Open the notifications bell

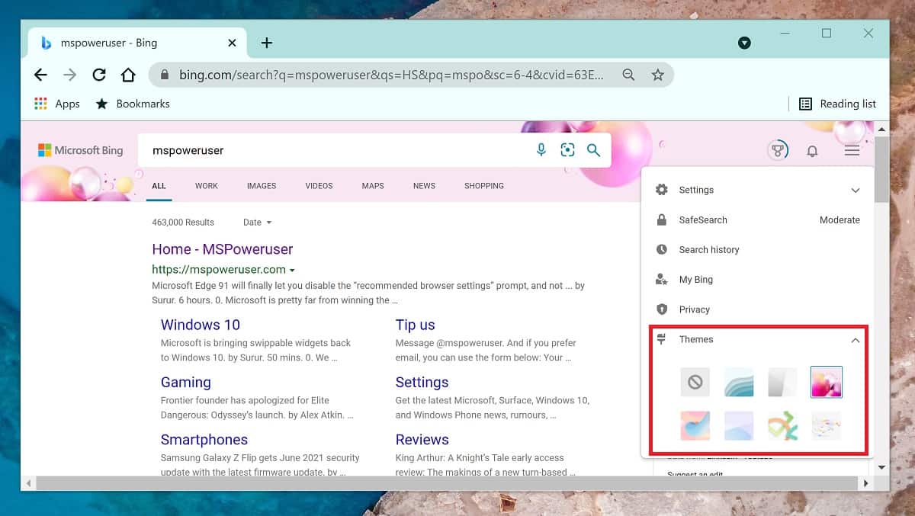pos(812,151)
